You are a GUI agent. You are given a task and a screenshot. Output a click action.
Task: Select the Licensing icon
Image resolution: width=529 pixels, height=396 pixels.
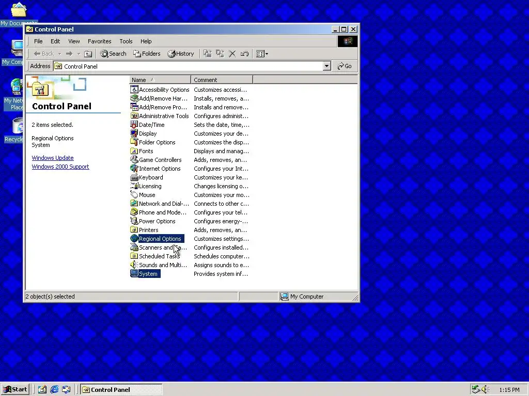(x=134, y=186)
